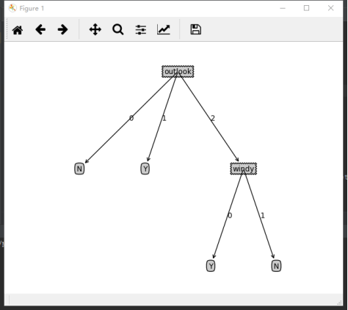Click the N leaf under the windy node

click(276, 266)
